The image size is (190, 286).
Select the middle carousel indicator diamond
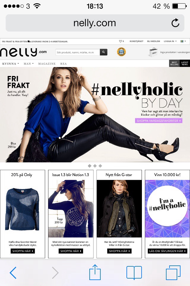coord(95,166)
